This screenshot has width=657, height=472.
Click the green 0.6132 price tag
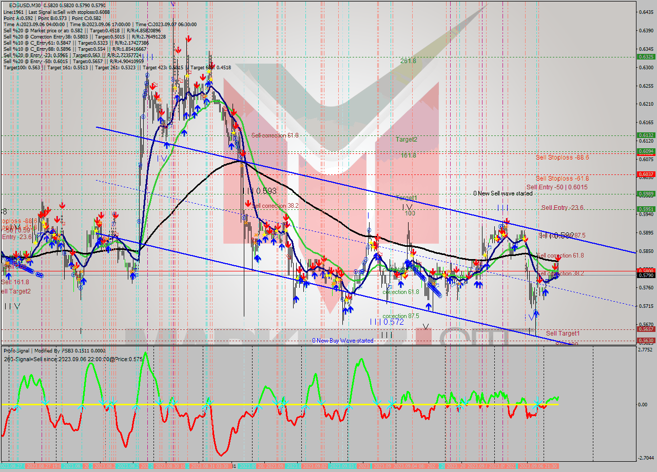(x=645, y=135)
